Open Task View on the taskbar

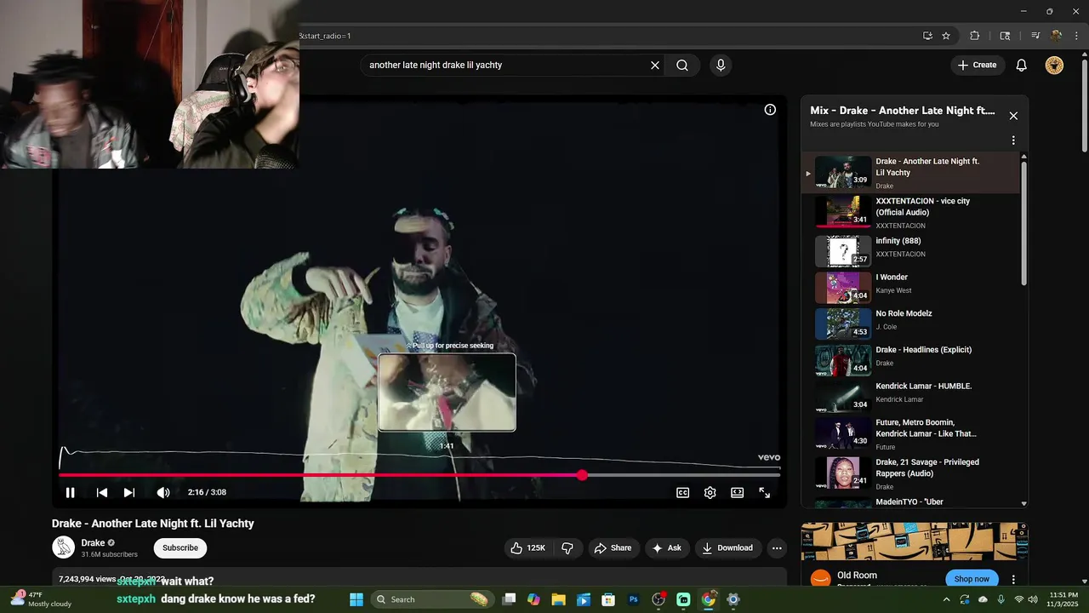509,599
